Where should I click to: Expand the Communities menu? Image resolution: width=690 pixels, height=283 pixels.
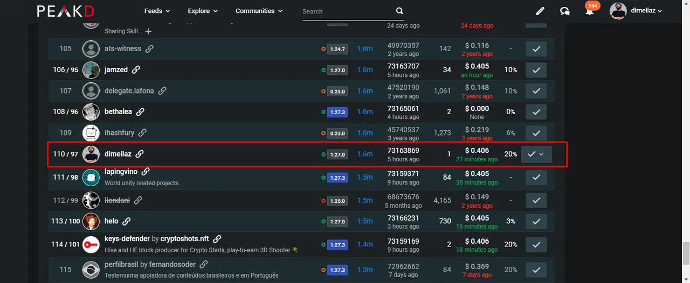[x=259, y=11]
